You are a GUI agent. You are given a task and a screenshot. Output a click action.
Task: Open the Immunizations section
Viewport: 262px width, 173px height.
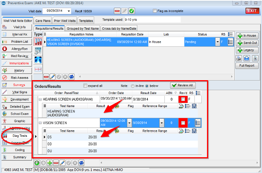coord(17,63)
